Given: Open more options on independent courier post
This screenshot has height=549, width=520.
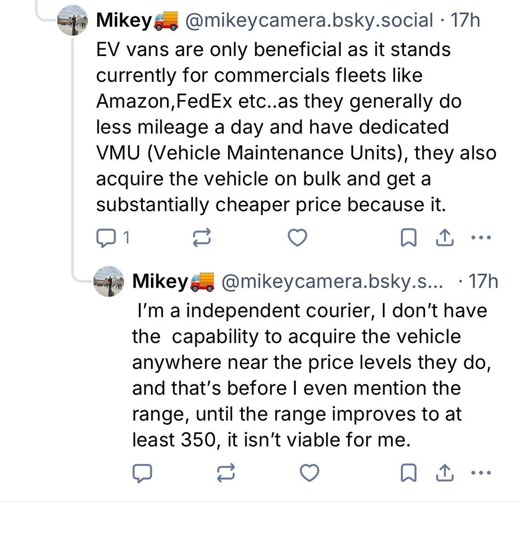Looking at the screenshot, I should [x=480, y=473].
